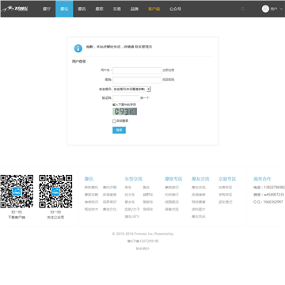Tick the 自动登录 checkbox
285x285 pixels.
click(114, 121)
